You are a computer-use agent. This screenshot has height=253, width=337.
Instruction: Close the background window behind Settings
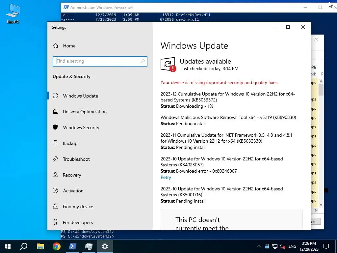[316, 39]
